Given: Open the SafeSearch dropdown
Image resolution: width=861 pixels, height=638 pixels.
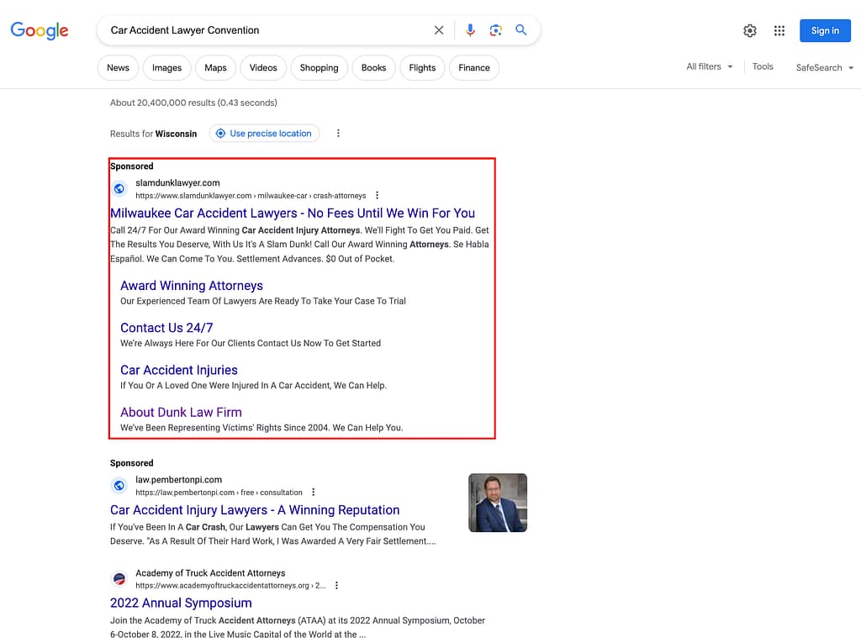Looking at the screenshot, I should [x=825, y=67].
